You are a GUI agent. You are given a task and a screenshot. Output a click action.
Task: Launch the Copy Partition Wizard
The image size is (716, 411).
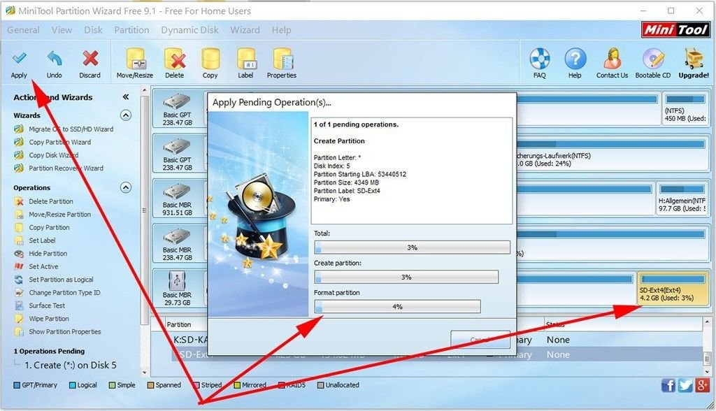point(60,143)
